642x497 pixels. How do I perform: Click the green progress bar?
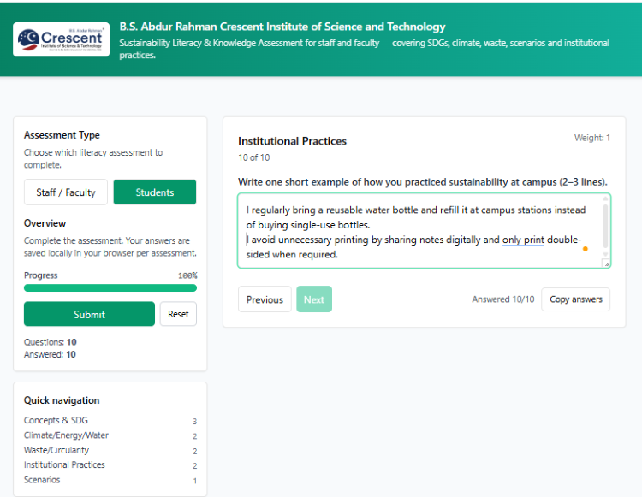coord(110,288)
